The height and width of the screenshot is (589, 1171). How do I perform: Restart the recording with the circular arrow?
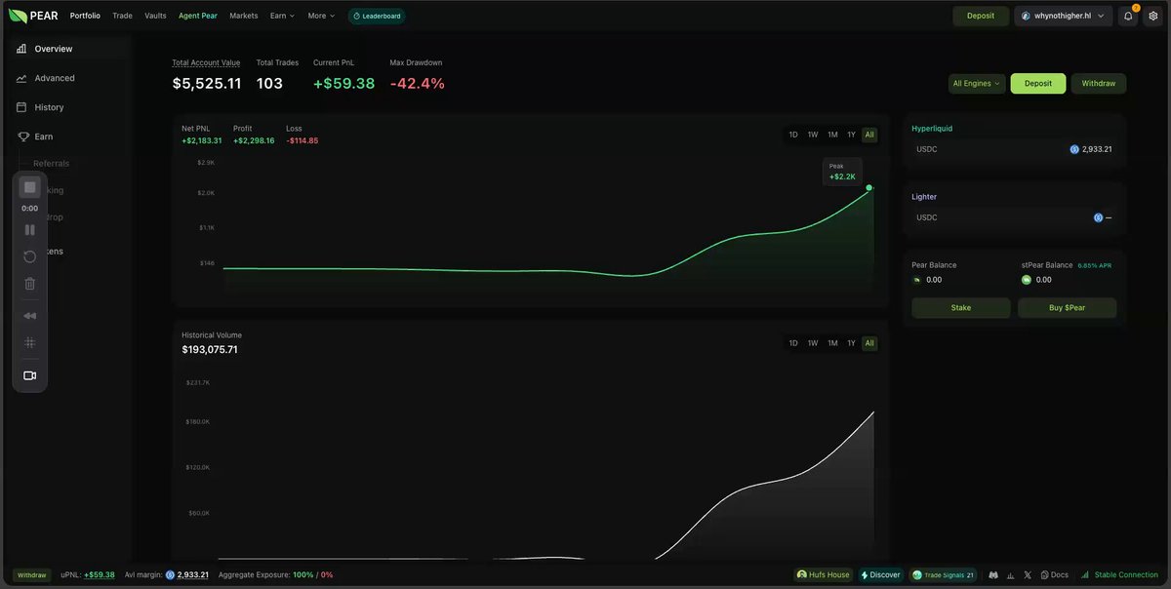coord(30,256)
